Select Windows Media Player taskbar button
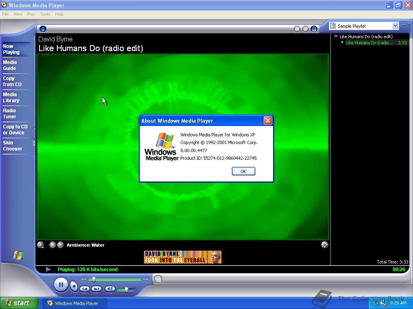 point(75,303)
